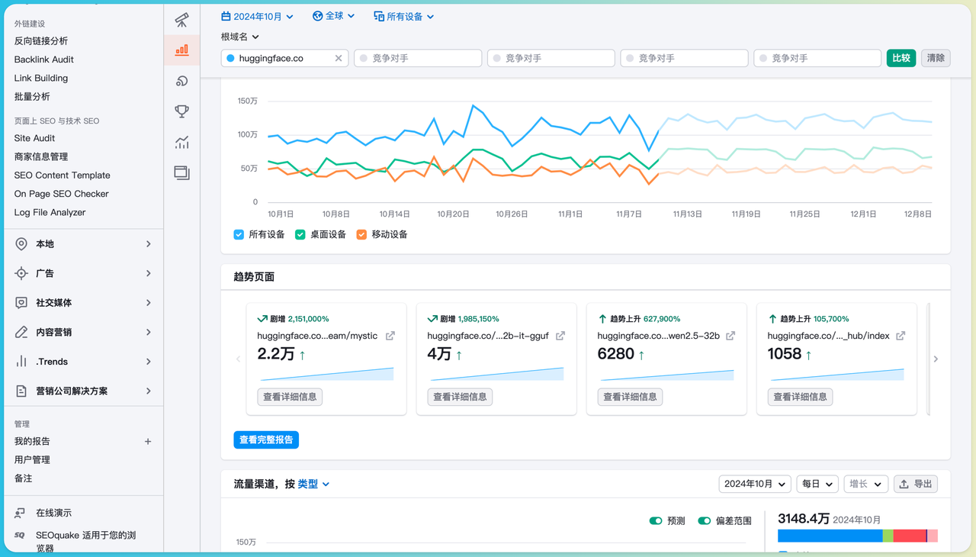Click the 在线演示 presenter icon
Image resolution: width=976 pixels, height=557 pixels.
coord(20,513)
